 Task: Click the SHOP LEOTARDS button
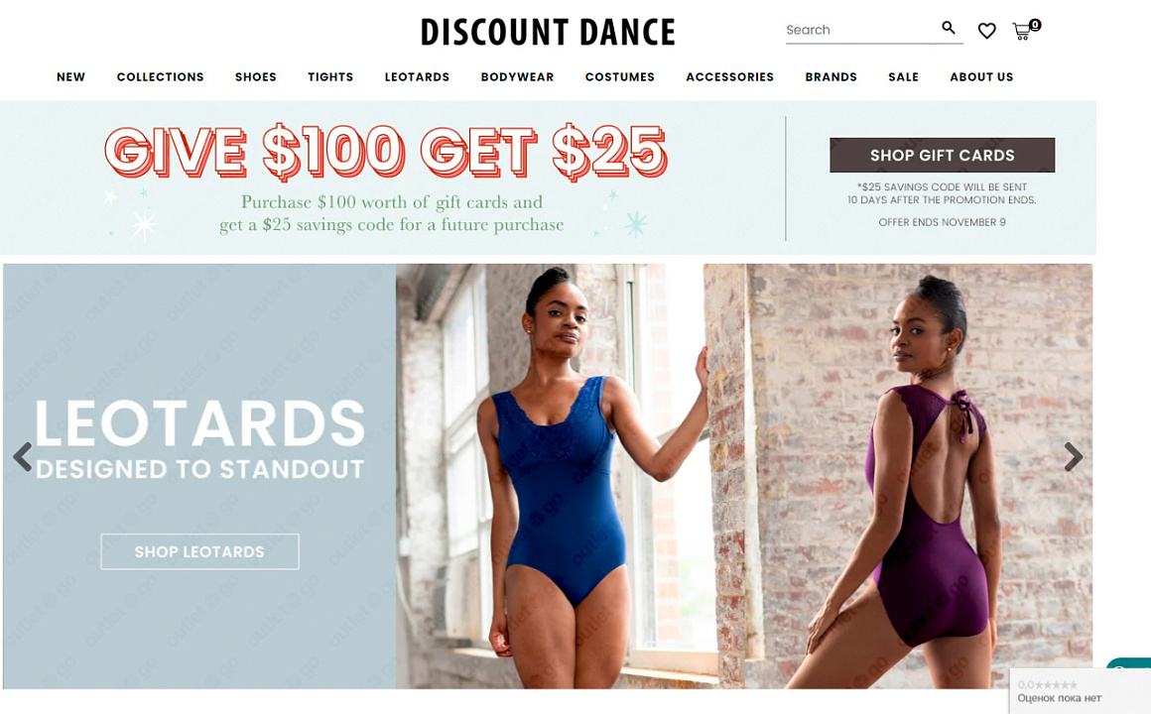(x=199, y=551)
